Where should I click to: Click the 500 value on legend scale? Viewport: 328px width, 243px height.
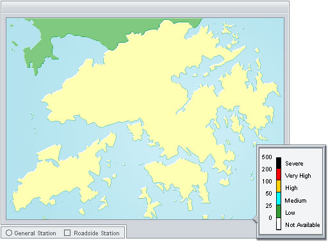coord(266,157)
